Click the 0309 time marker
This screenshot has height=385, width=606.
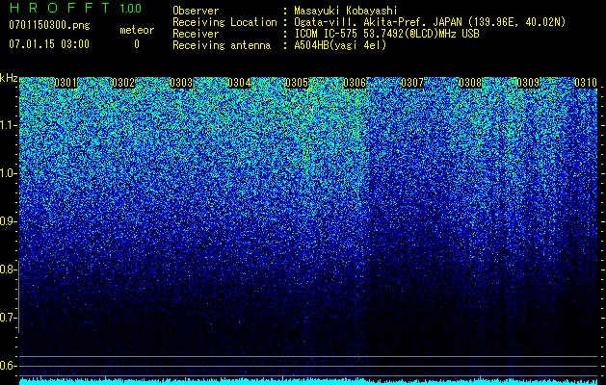pos(528,83)
